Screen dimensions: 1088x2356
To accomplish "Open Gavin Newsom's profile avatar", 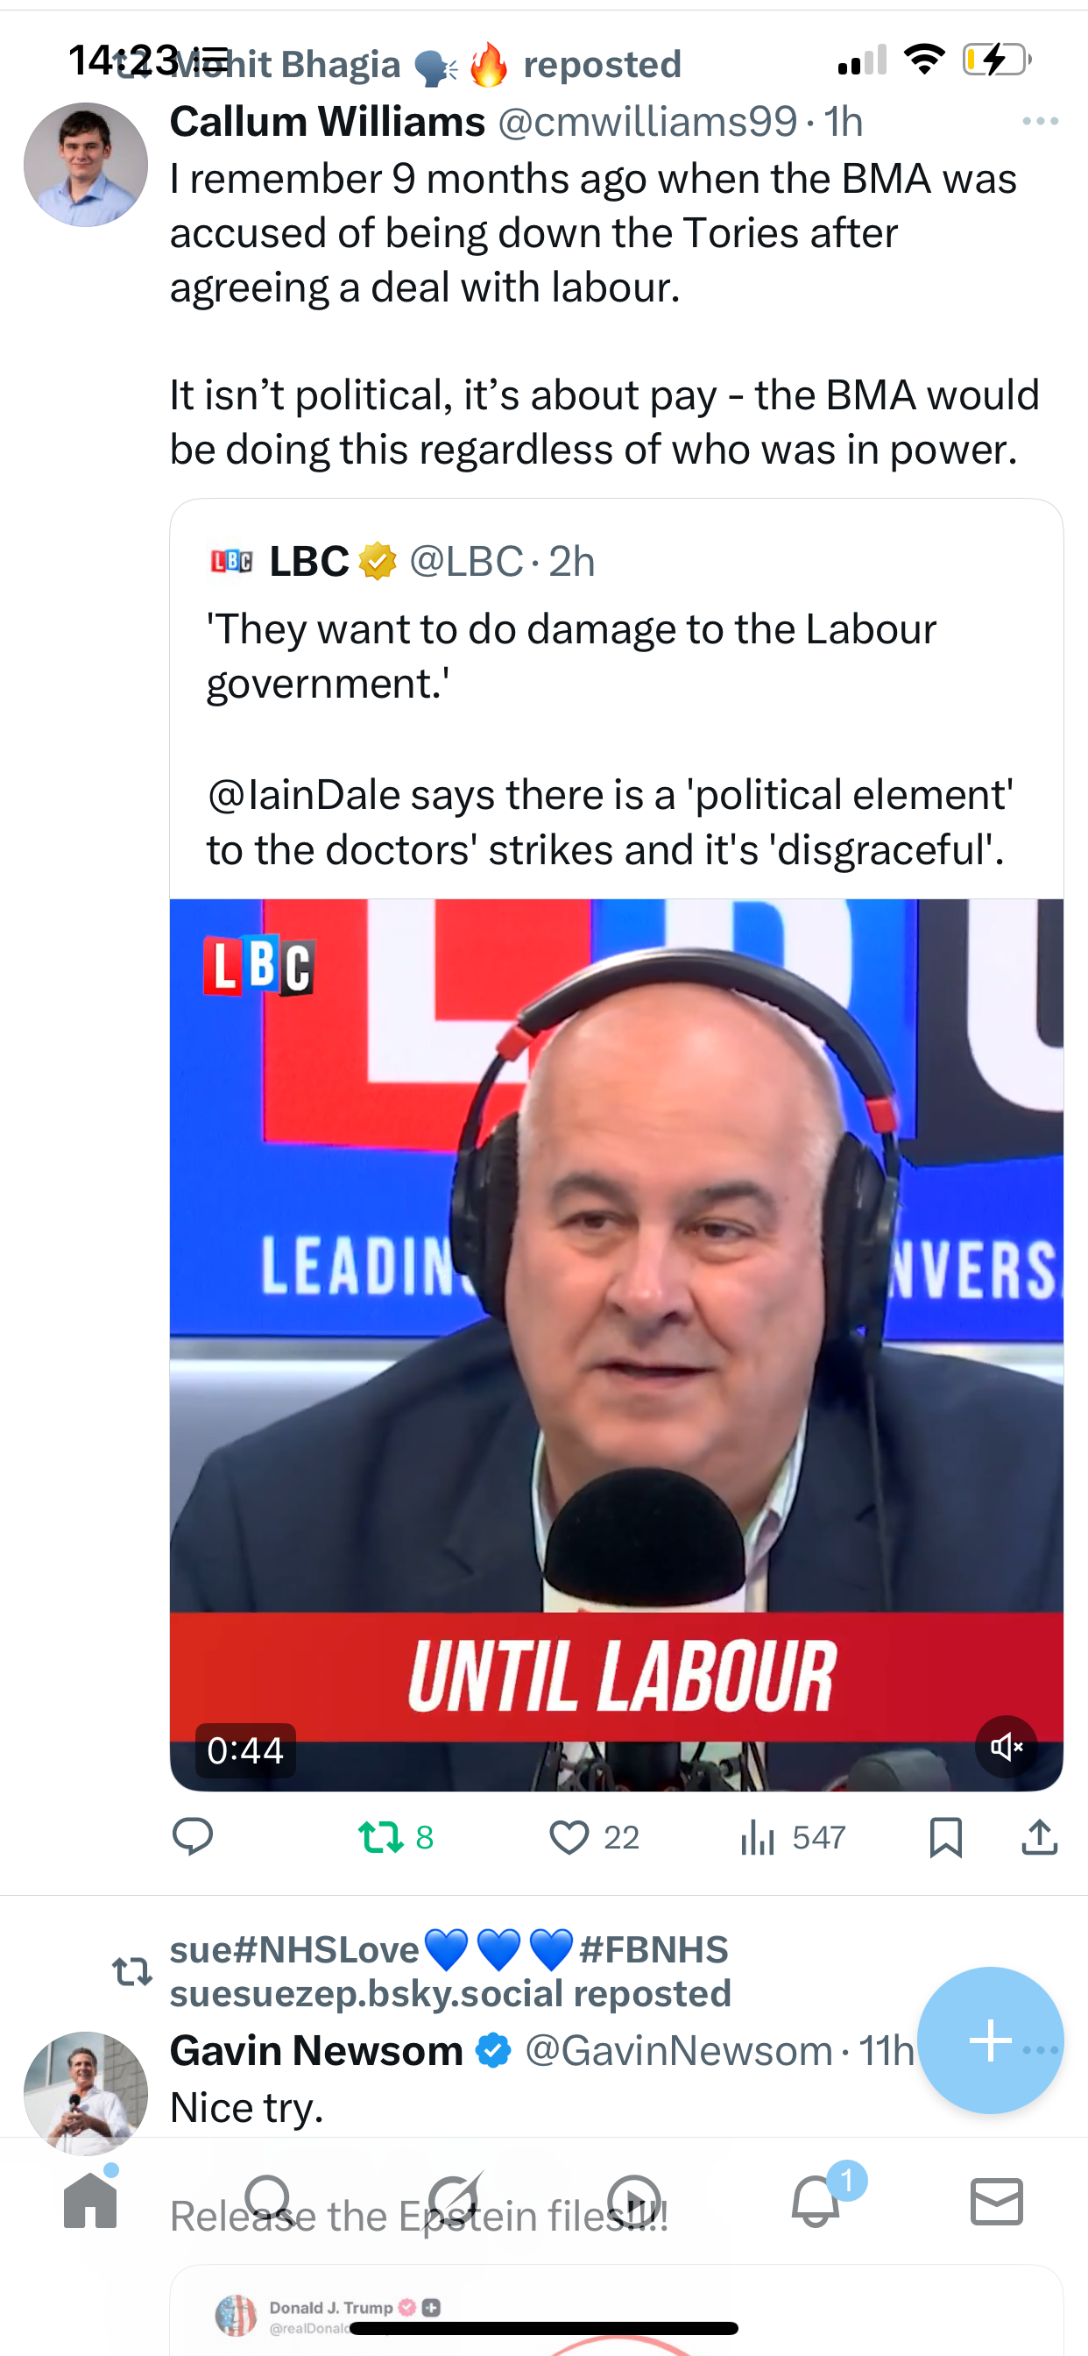I will coord(86,2094).
